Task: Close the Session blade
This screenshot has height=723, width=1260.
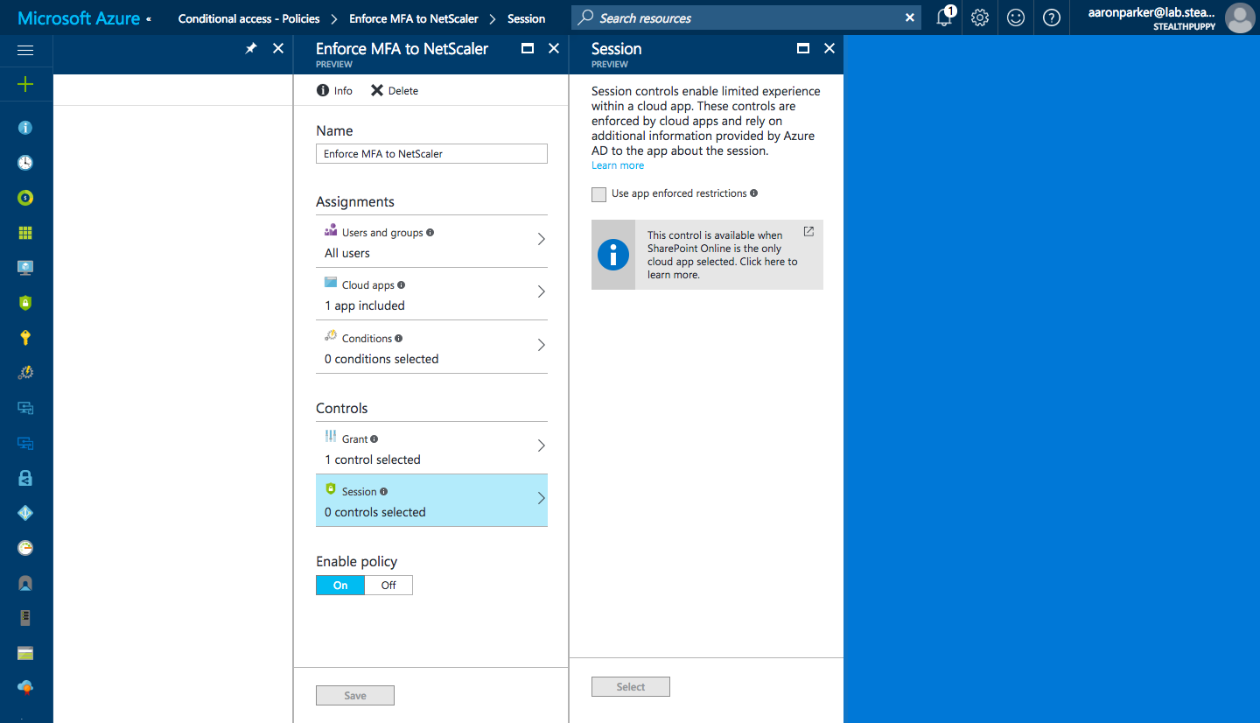Action: 829,49
